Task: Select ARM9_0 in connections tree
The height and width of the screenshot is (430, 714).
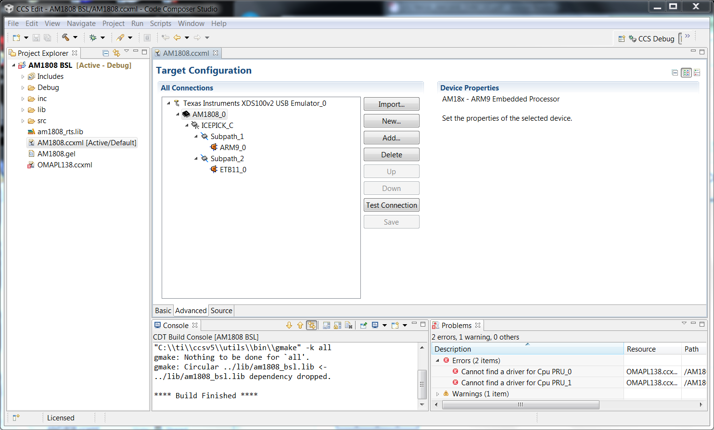Action: pyautogui.click(x=233, y=148)
